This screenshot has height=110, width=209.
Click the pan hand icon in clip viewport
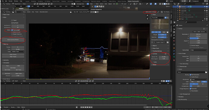coord(148,19)
